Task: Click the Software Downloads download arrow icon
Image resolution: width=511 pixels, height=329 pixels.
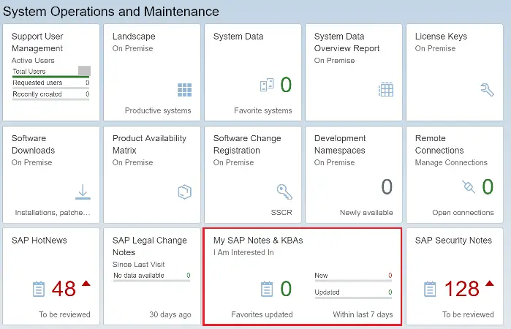Action: [x=83, y=192]
